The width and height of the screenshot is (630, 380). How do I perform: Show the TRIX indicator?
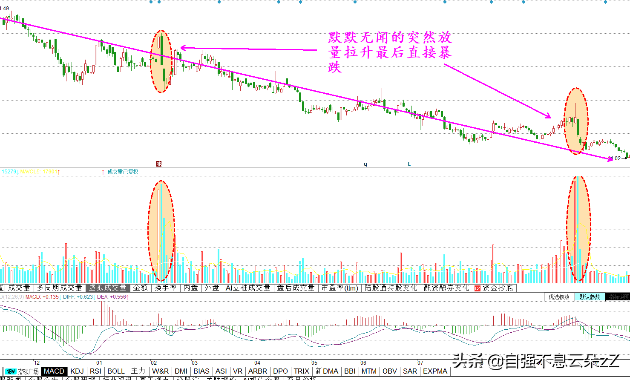click(x=302, y=371)
